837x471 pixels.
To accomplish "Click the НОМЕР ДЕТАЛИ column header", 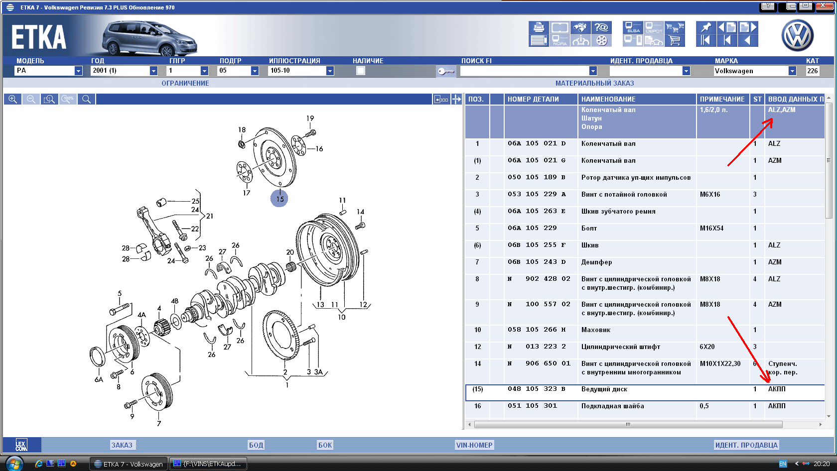I will [x=541, y=99].
